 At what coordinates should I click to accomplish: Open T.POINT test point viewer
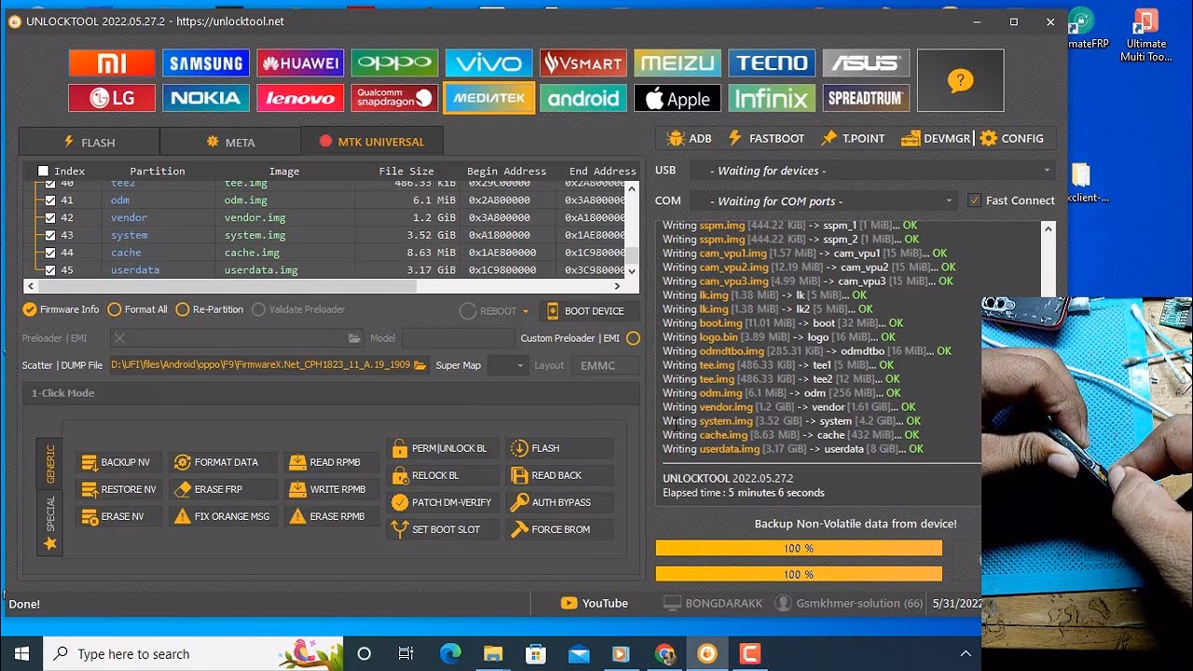point(852,138)
